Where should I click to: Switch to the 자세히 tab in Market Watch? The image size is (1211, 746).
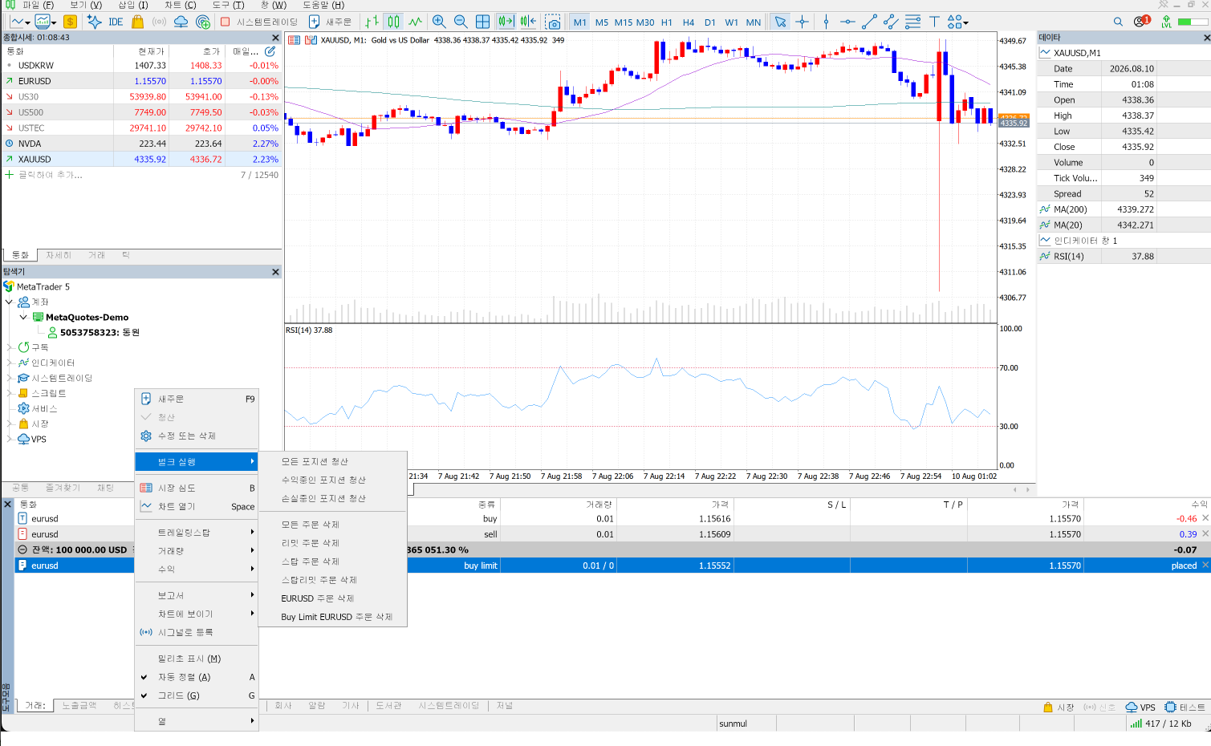click(x=59, y=255)
